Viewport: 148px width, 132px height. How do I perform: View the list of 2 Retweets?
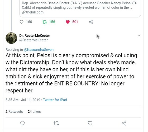14,112
